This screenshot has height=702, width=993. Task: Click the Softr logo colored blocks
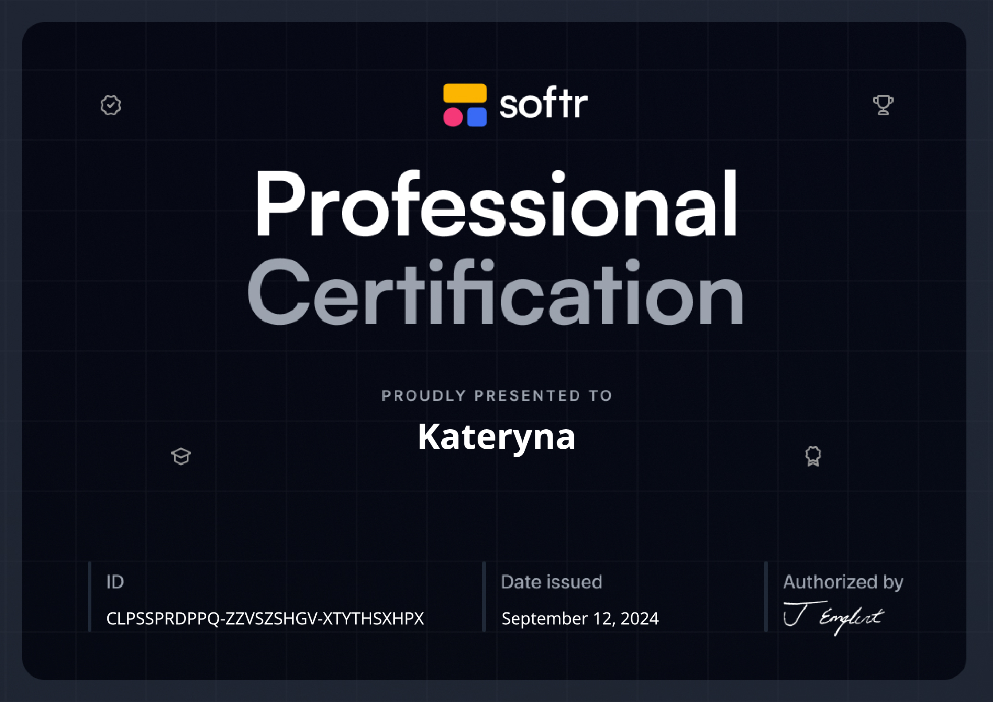(465, 105)
